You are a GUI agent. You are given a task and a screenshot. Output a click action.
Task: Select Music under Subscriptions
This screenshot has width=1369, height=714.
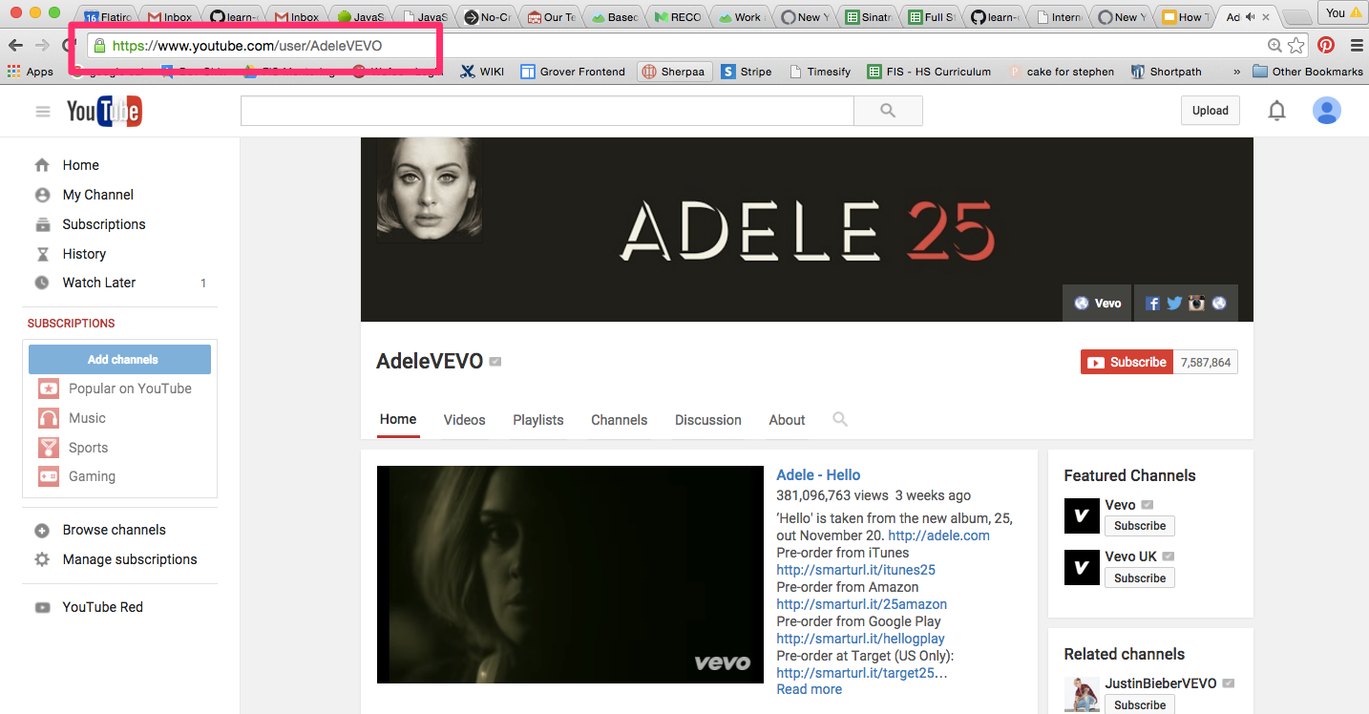[x=87, y=417]
